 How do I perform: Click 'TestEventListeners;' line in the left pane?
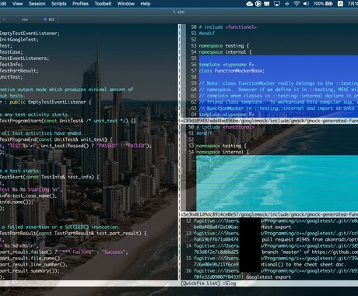point(24,58)
